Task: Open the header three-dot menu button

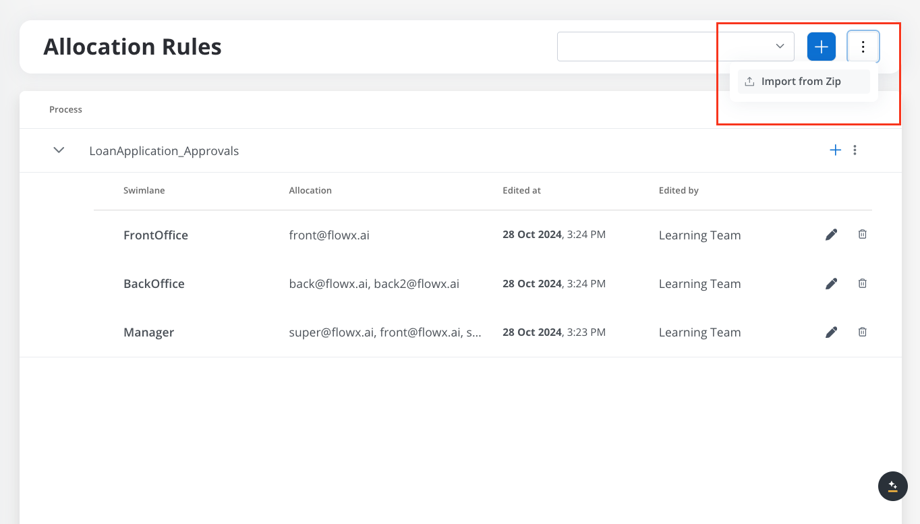Action: [x=863, y=47]
